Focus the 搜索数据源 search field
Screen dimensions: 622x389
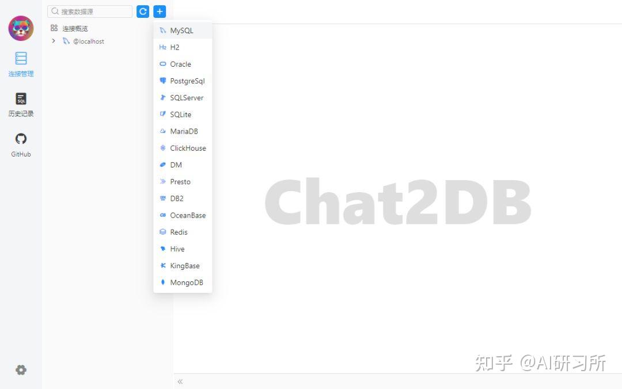(90, 12)
